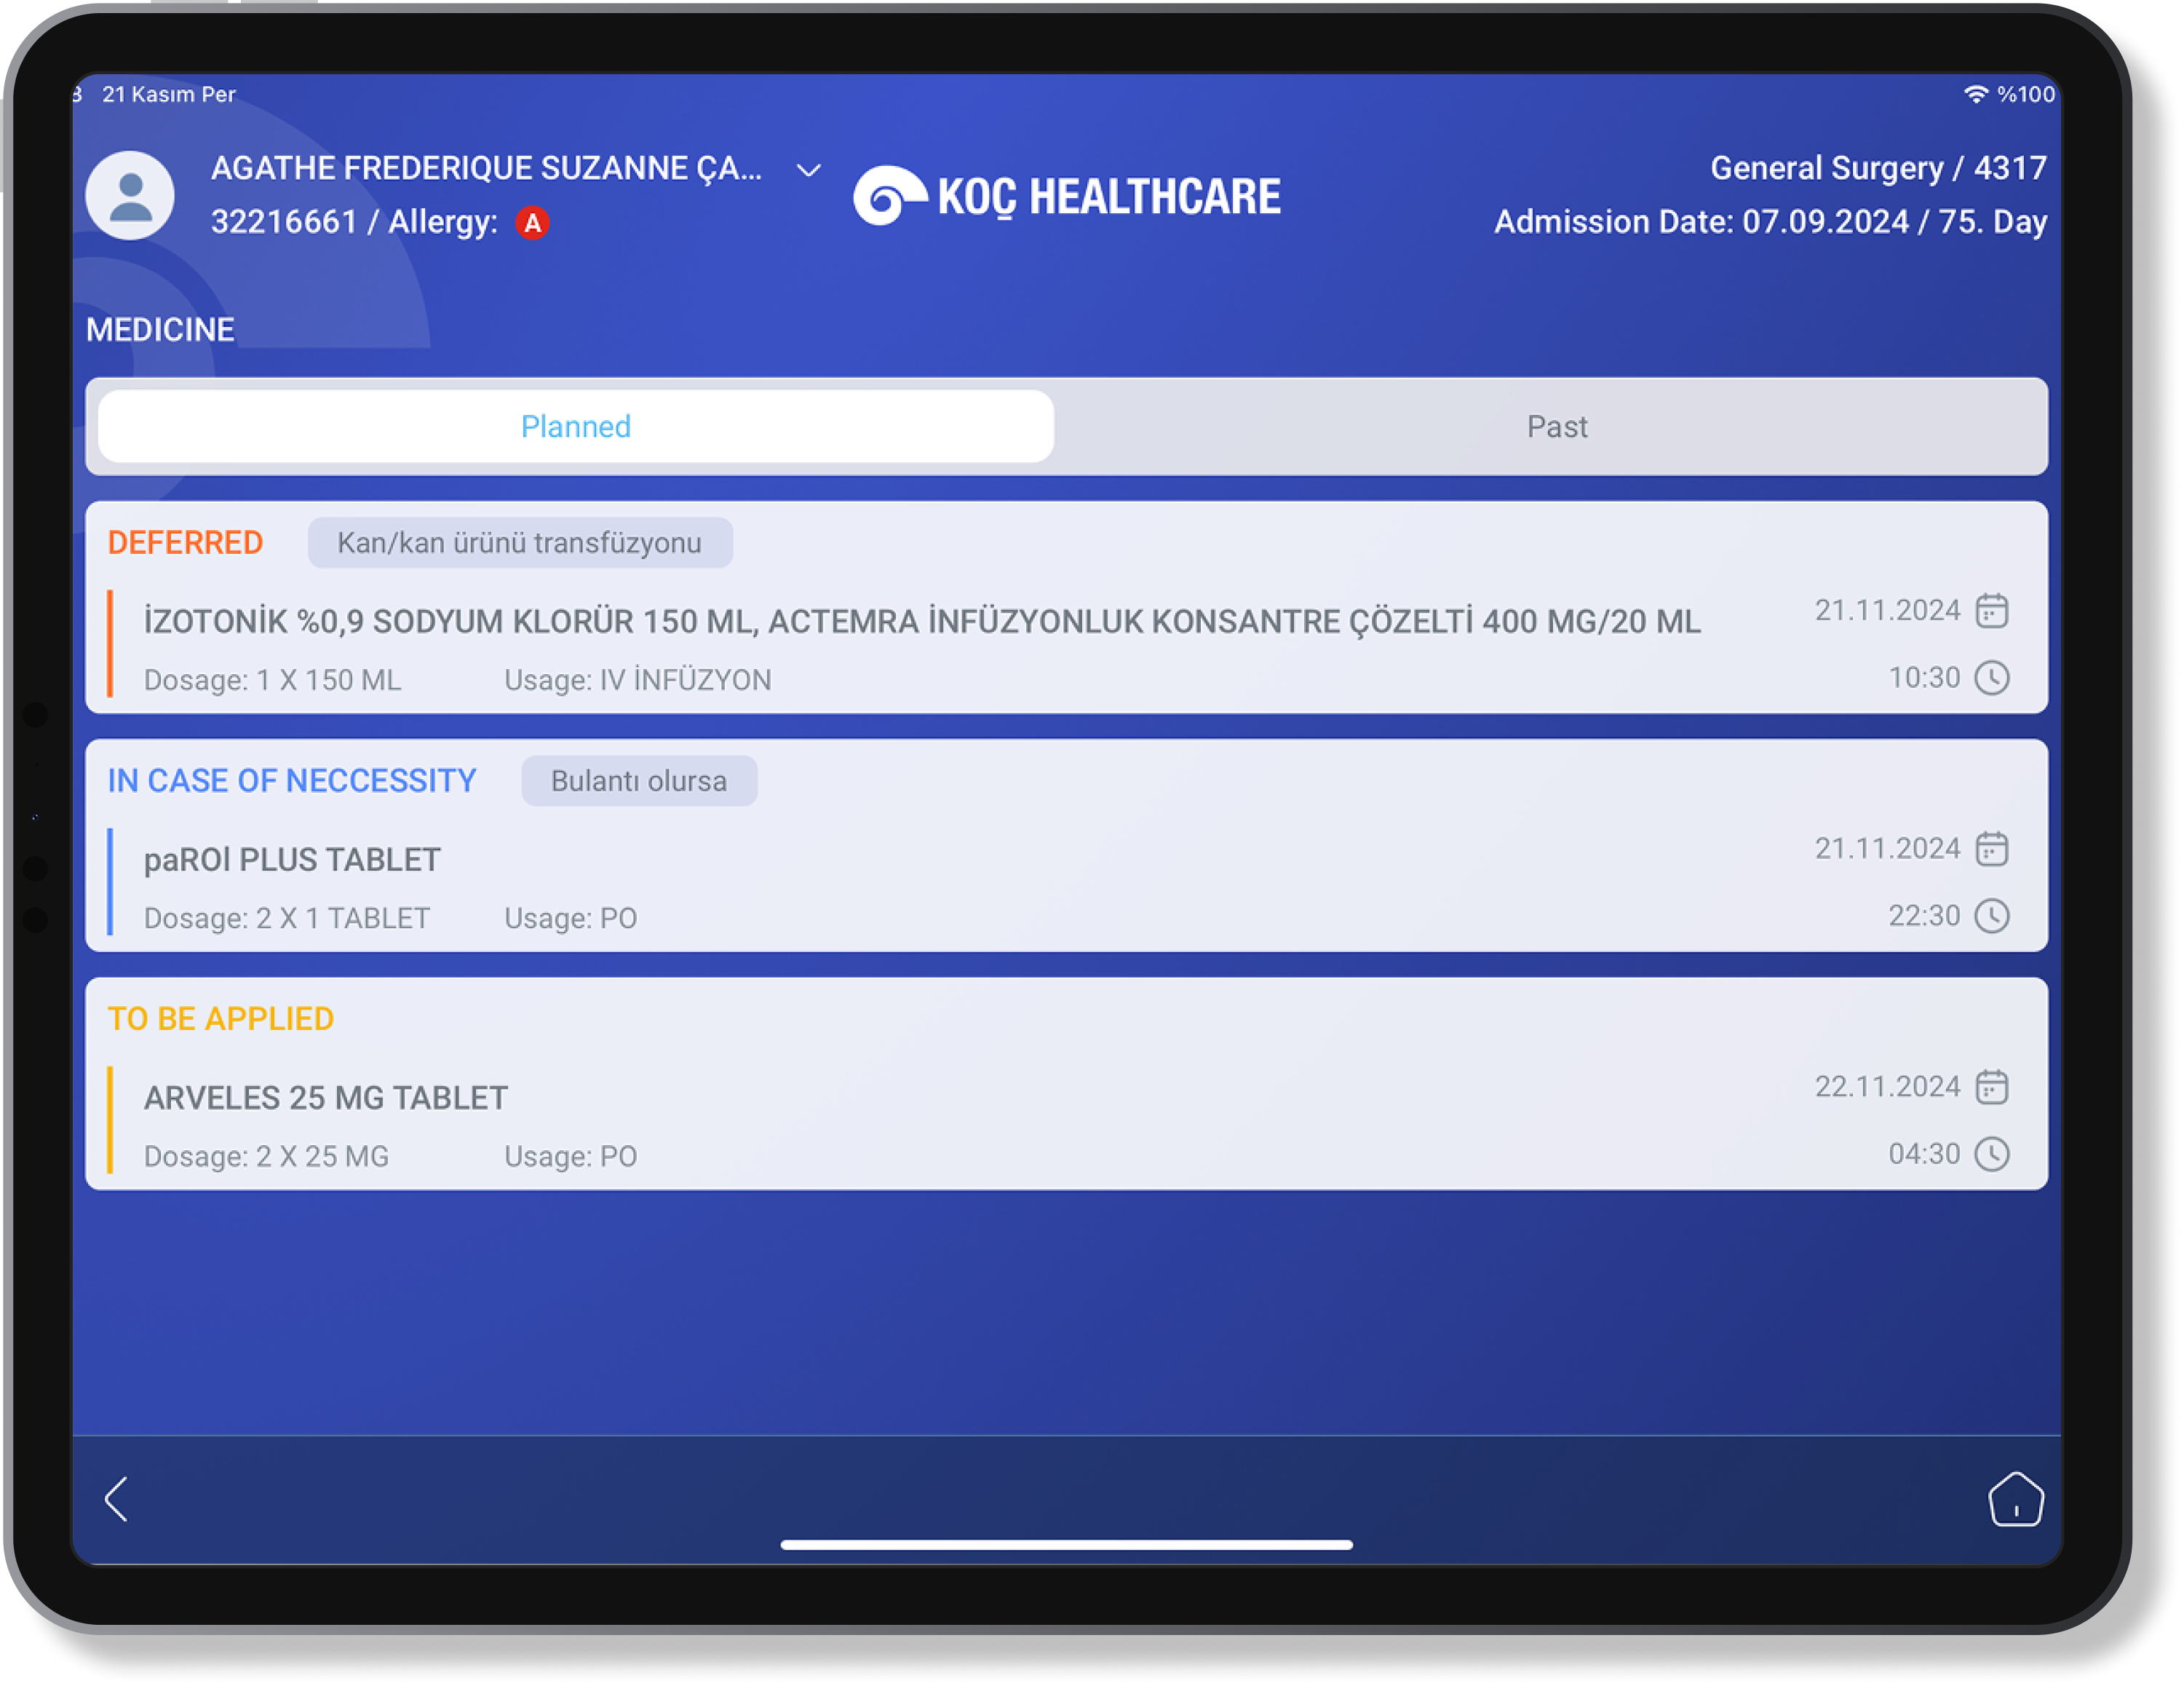The width and height of the screenshot is (2184, 1686).
Task: Open the İZOTONİK SODYUM KLORÜR deferred entry
Action: [x=920, y=622]
